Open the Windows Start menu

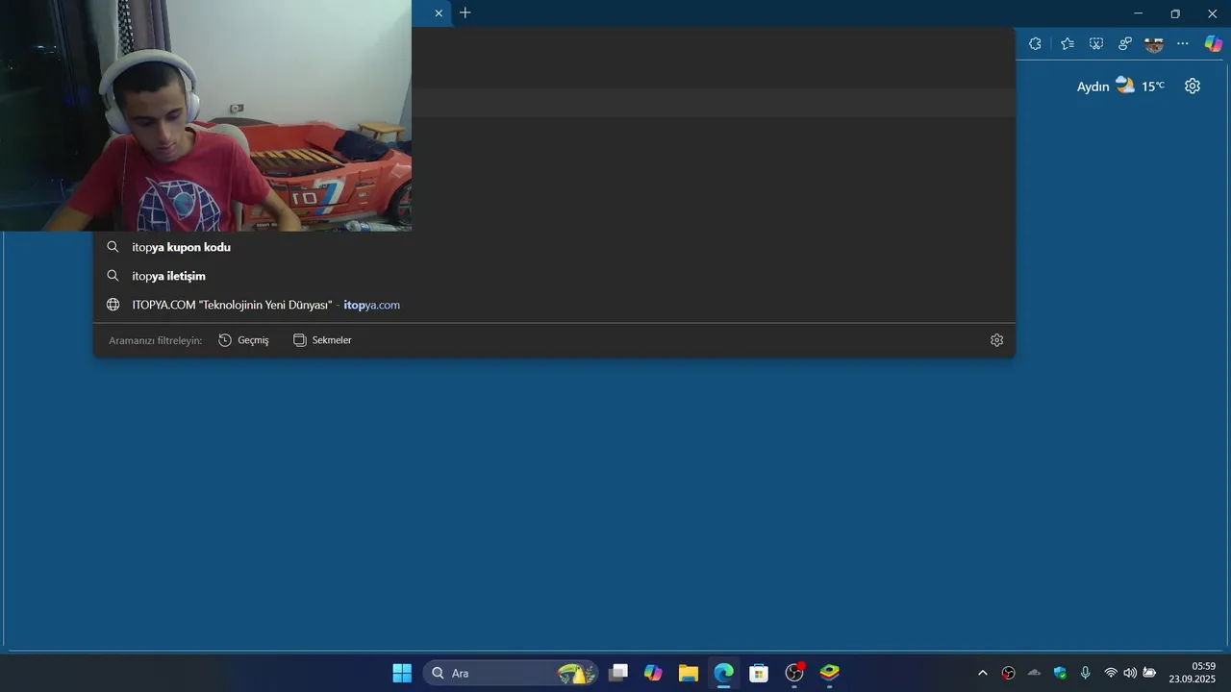[x=402, y=673]
